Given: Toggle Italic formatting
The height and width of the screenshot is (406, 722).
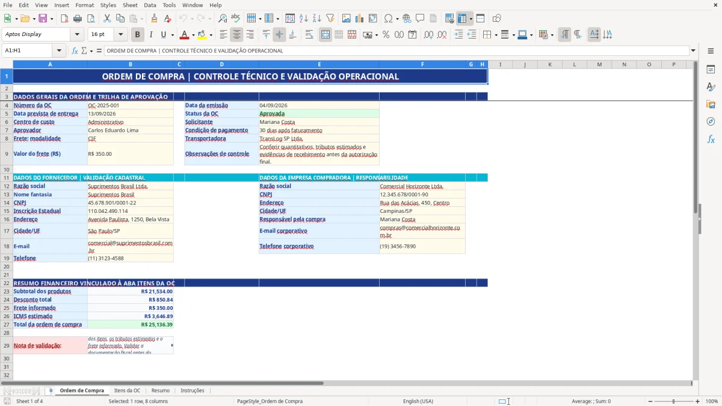Looking at the screenshot, I should [151, 35].
